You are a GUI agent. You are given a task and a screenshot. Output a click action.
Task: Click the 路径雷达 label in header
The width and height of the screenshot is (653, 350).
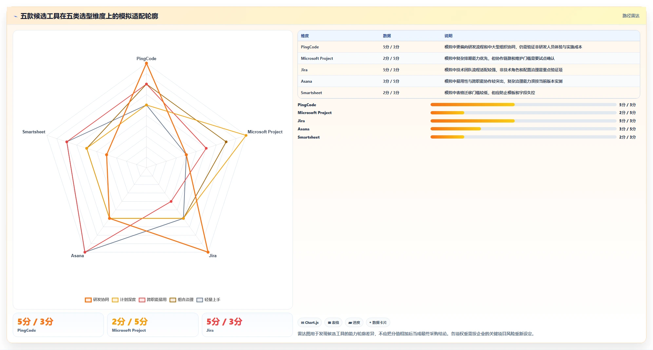(631, 16)
